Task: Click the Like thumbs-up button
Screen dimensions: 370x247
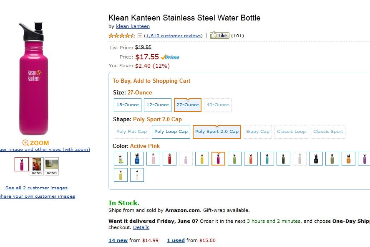Action: [x=219, y=36]
